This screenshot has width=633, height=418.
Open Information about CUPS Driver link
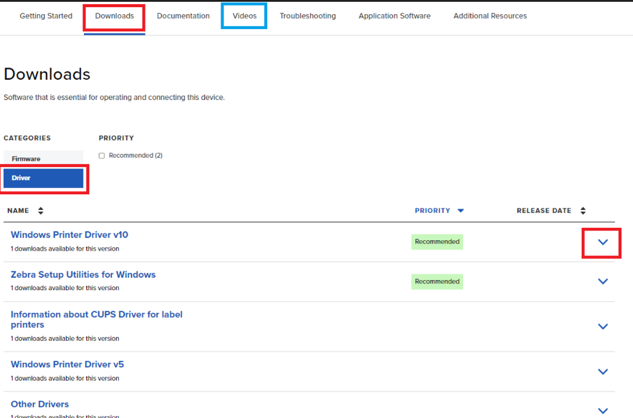(x=96, y=319)
